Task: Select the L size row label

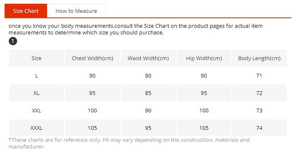Action: click(x=37, y=75)
